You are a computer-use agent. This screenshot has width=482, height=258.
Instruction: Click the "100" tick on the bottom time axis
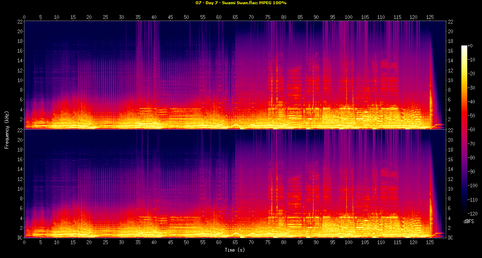pyautogui.click(x=348, y=242)
